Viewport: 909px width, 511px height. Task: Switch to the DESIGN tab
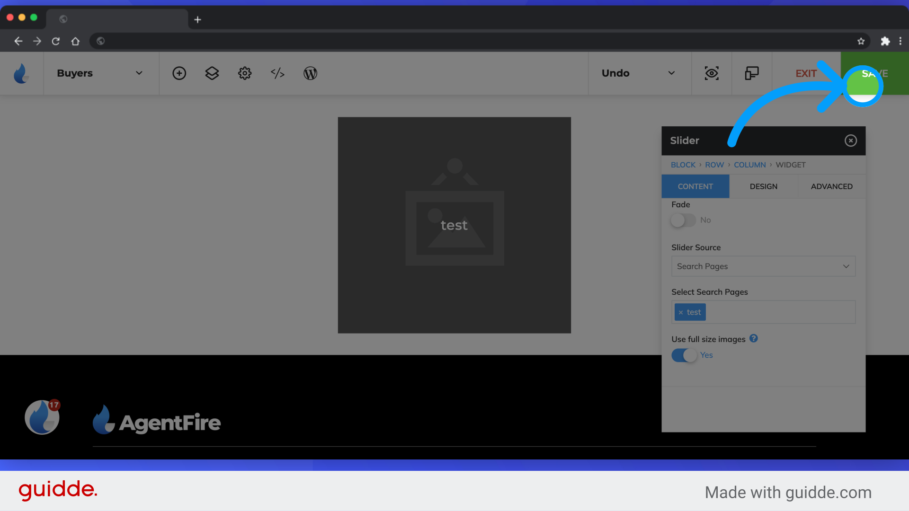point(763,186)
